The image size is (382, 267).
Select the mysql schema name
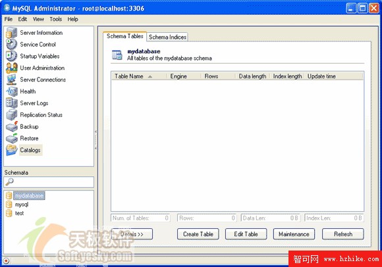click(x=22, y=205)
